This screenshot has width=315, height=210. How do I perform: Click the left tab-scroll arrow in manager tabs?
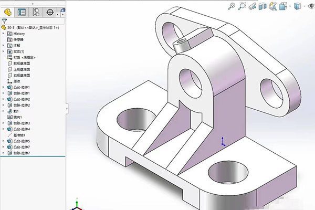pyautogui.click(x=58, y=15)
